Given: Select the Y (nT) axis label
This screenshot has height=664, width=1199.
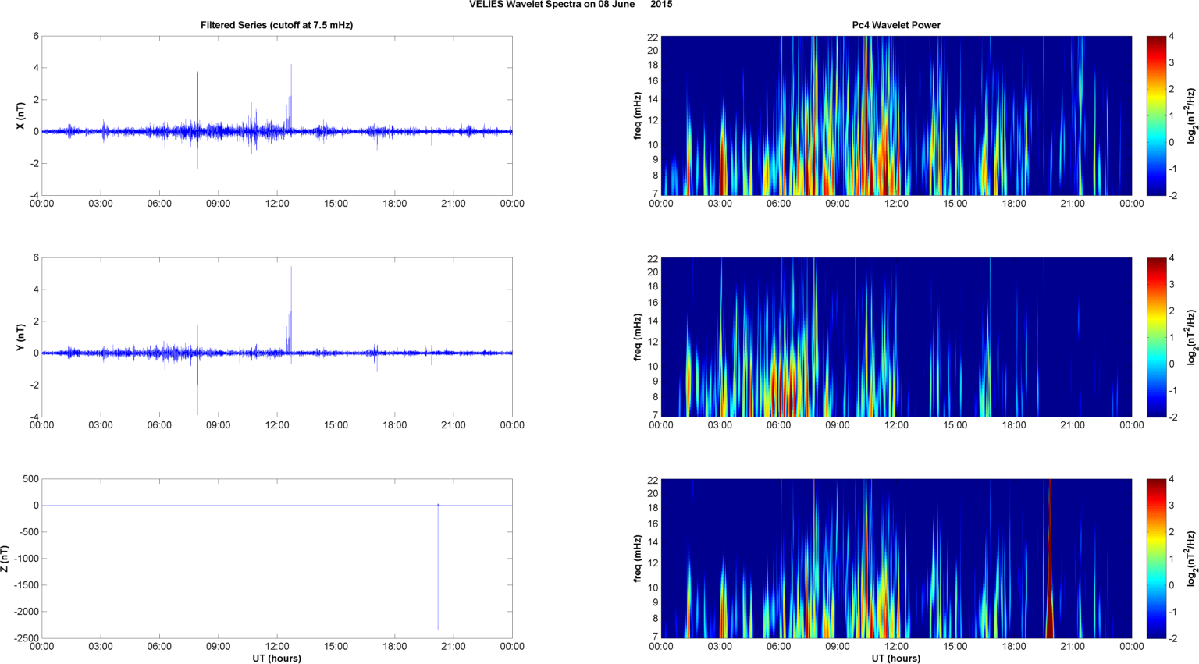Looking at the screenshot, I should tap(21, 337).
